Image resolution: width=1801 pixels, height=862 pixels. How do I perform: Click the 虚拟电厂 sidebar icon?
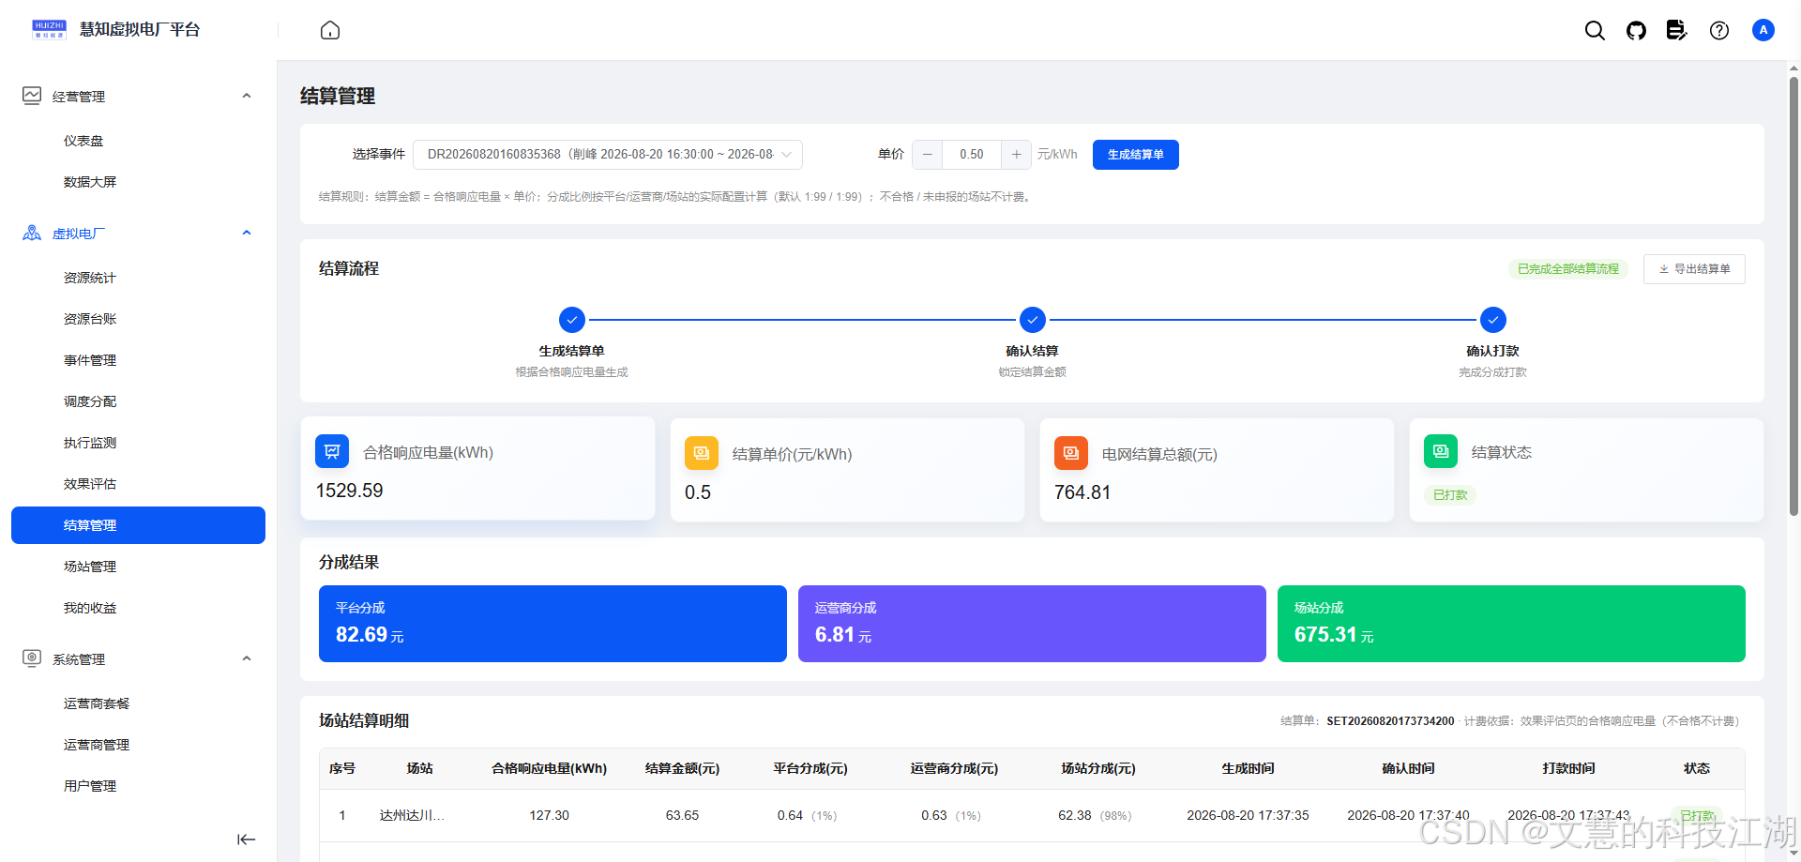pyautogui.click(x=32, y=233)
